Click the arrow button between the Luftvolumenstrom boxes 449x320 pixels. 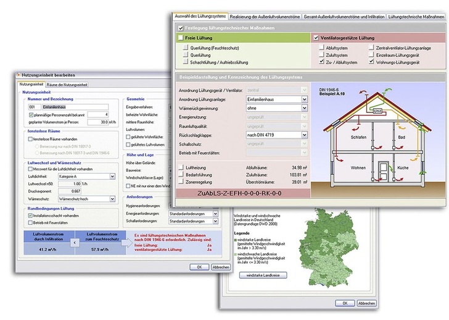[x=75, y=243]
